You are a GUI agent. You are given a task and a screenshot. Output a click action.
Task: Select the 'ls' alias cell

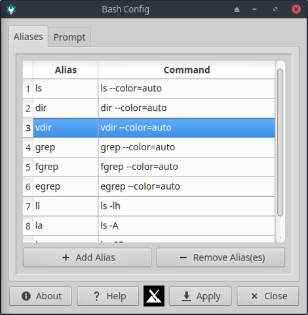tap(66, 89)
